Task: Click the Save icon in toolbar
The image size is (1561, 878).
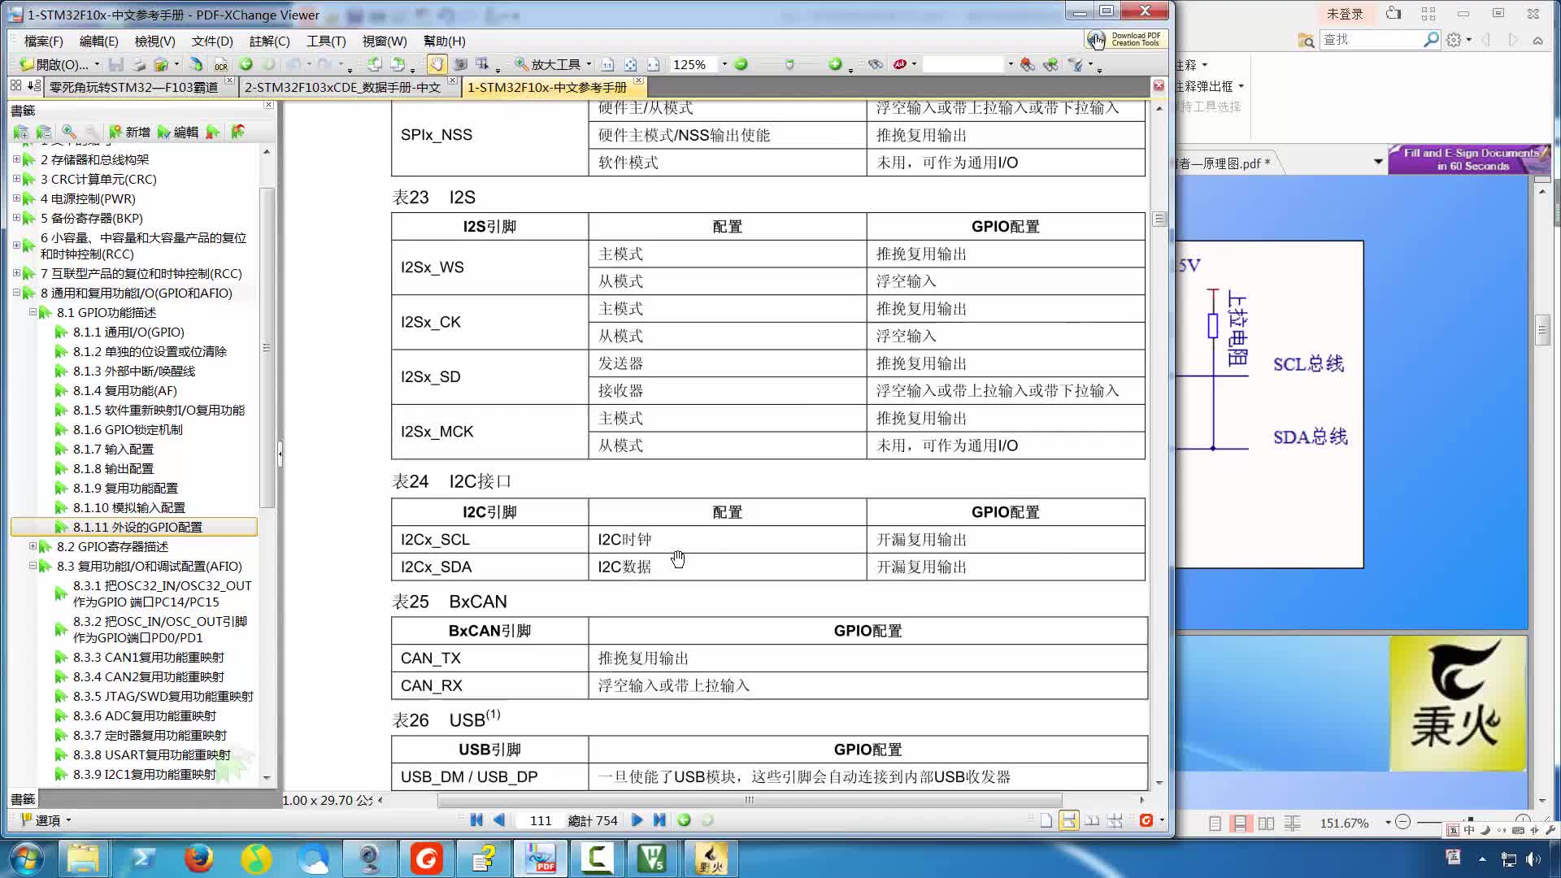Action: click(116, 64)
